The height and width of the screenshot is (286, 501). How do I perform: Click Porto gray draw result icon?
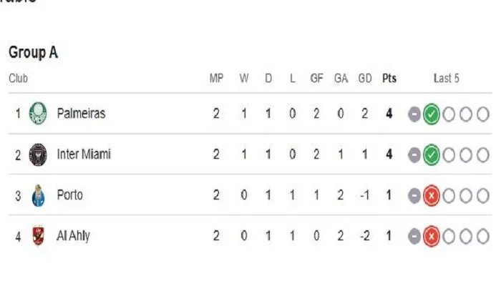click(x=414, y=196)
